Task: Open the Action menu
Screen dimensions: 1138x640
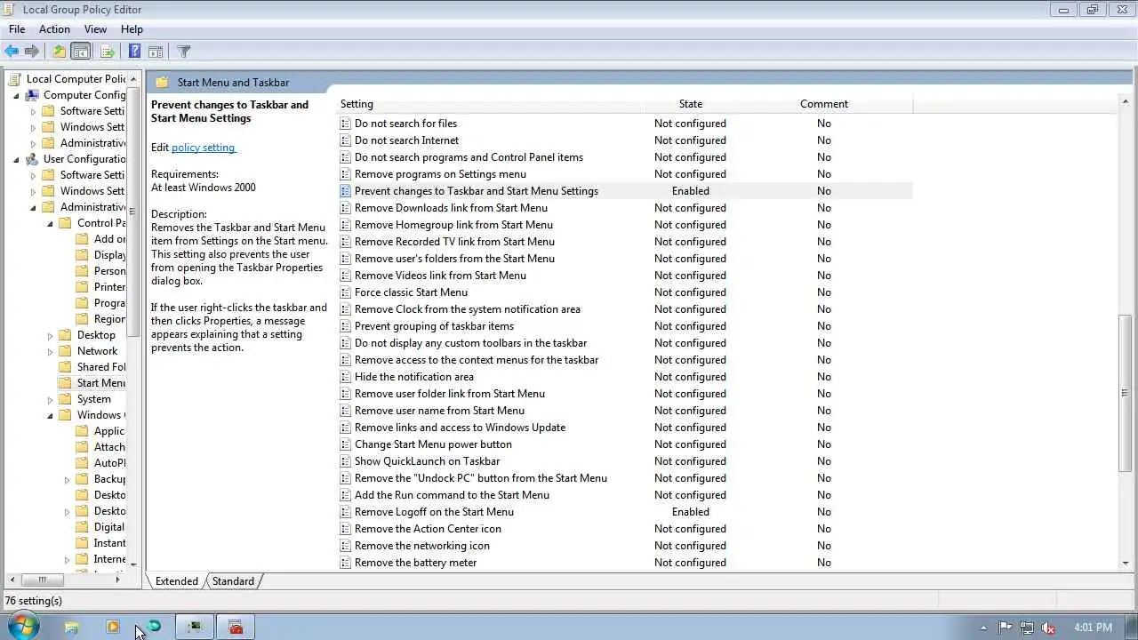Action: pos(54,29)
